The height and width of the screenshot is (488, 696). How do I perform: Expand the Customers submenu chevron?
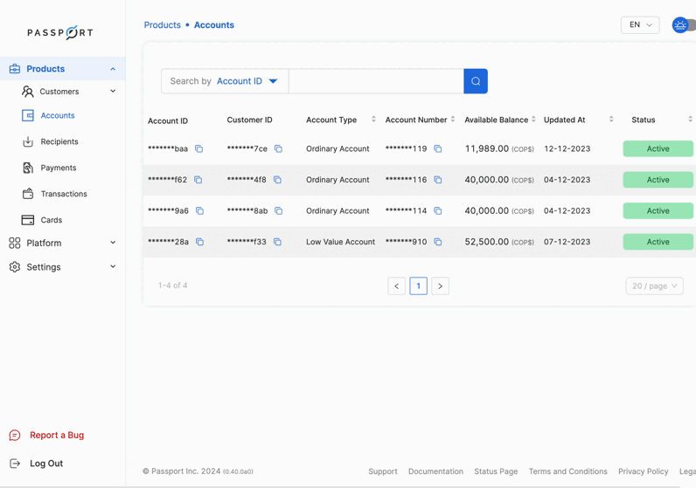pyautogui.click(x=113, y=92)
